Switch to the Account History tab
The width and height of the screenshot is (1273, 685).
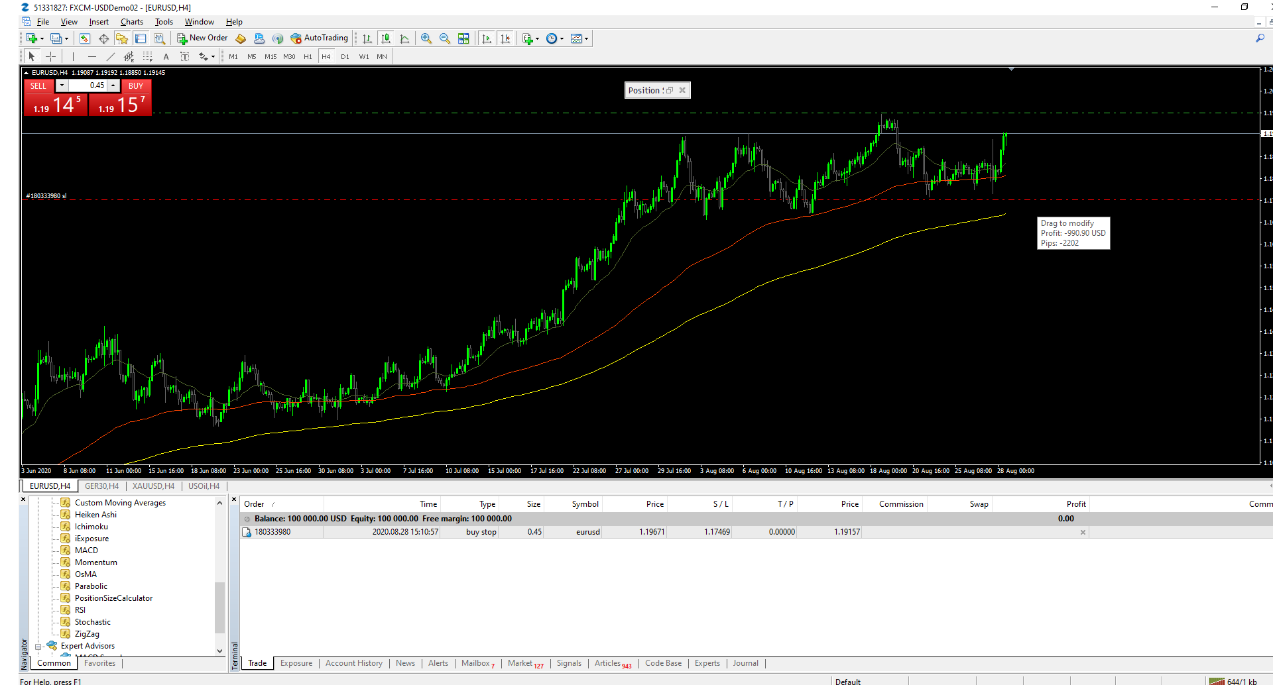(353, 663)
